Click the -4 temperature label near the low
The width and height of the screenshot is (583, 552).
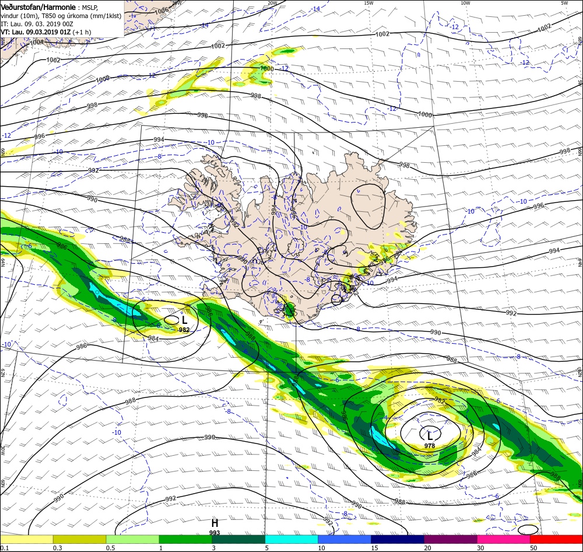tap(385, 418)
